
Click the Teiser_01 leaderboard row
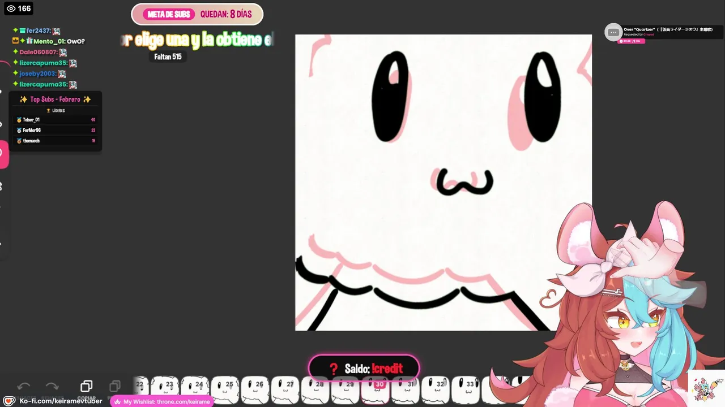point(56,120)
